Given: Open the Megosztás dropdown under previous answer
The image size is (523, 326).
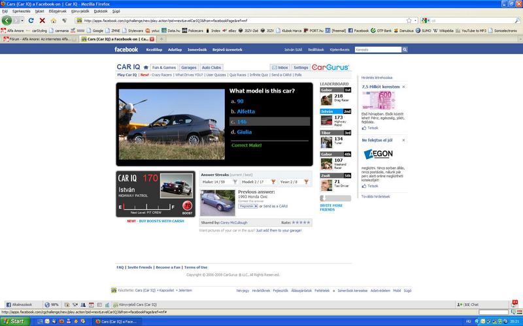Looking at the screenshot, I should click(248, 206).
